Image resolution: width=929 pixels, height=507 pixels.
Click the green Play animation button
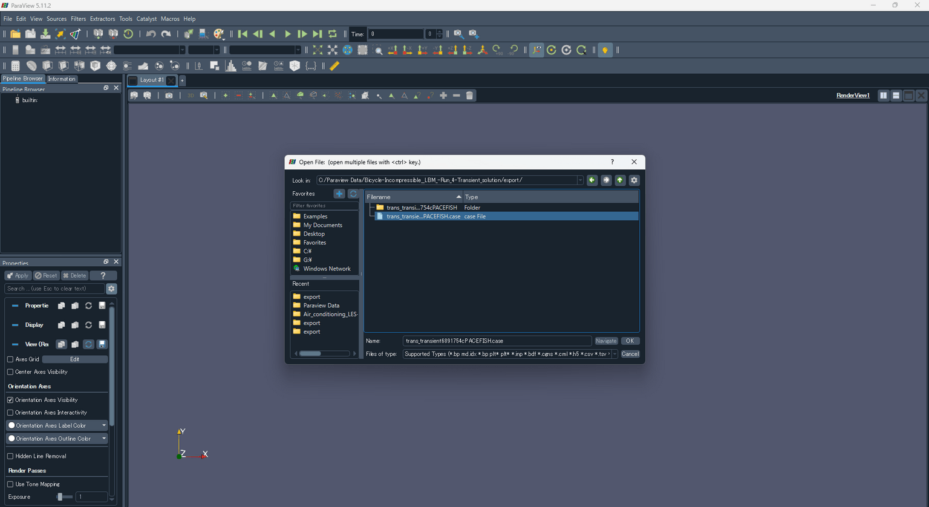point(287,34)
